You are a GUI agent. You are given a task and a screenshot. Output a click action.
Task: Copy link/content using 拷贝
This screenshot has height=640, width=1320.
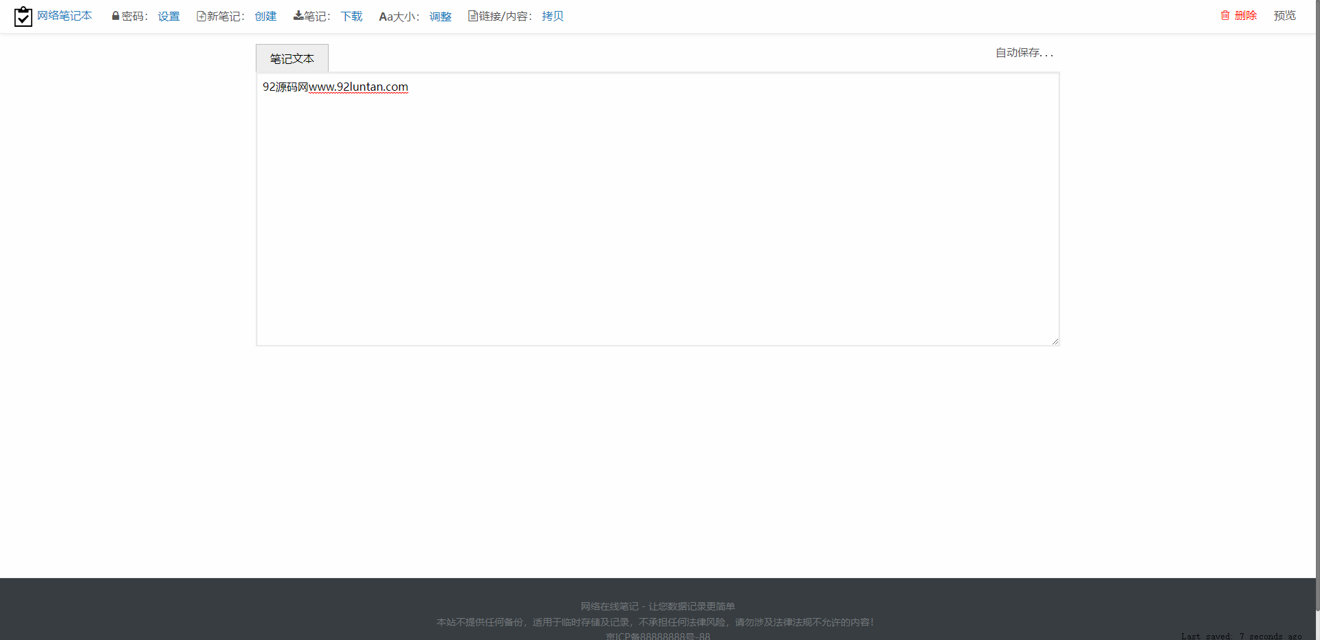point(552,16)
